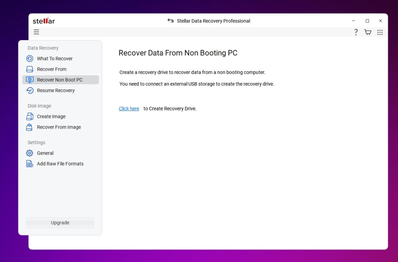Click the Create Image icon

pos(30,117)
